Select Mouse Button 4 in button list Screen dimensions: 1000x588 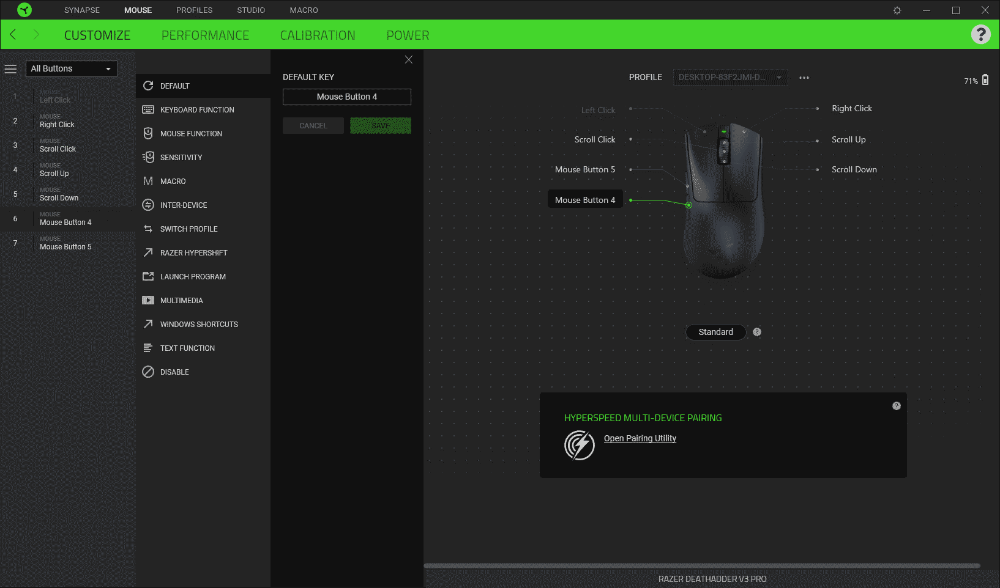click(68, 219)
